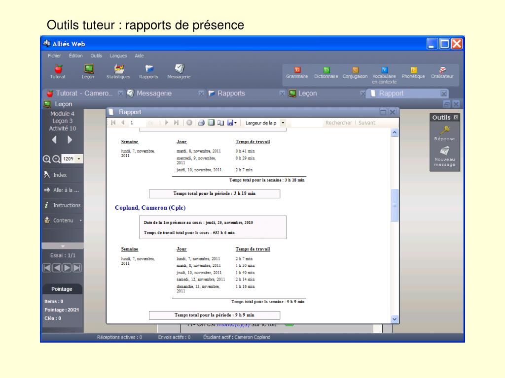Click the Copland, Cameron (Cplc) heading
Image resolution: width=505 pixels, height=378 pixels.
(x=150, y=208)
